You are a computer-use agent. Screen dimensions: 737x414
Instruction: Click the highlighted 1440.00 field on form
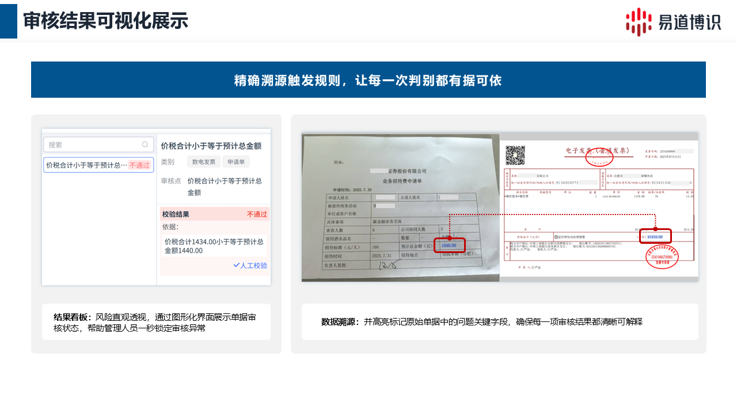(450, 246)
